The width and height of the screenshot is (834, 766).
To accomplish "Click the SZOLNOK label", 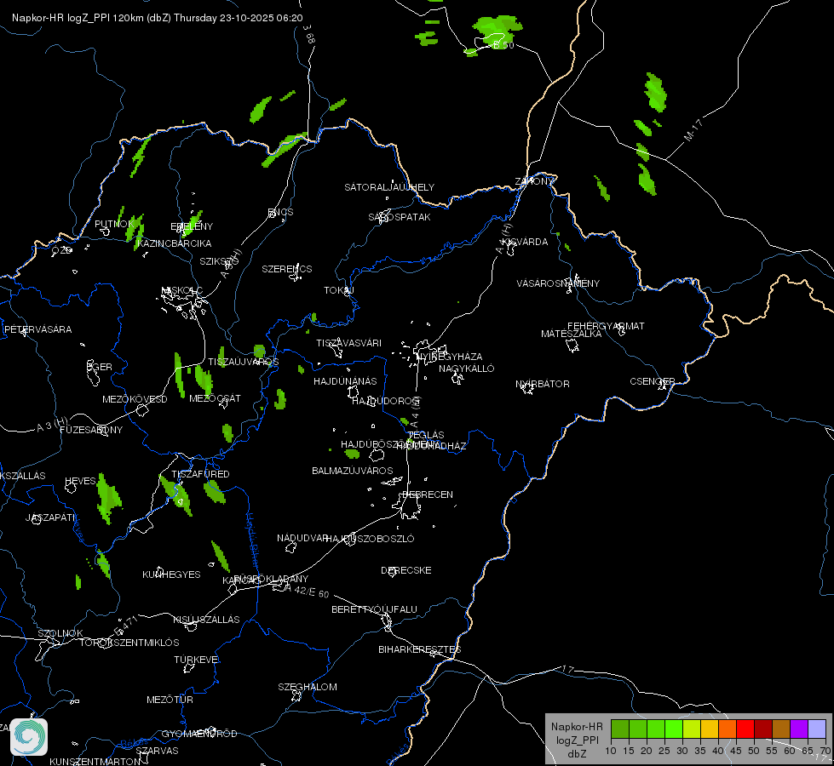I will tap(60, 633).
